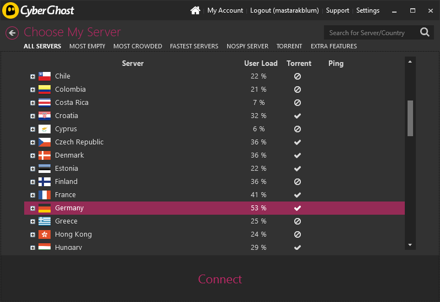Switch to the Most Crowded tab

click(x=137, y=46)
